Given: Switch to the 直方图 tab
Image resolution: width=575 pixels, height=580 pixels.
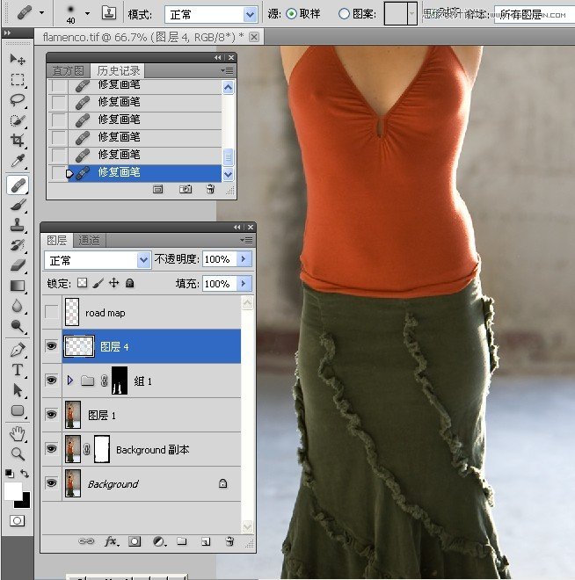Looking at the screenshot, I should tap(68, 70).
